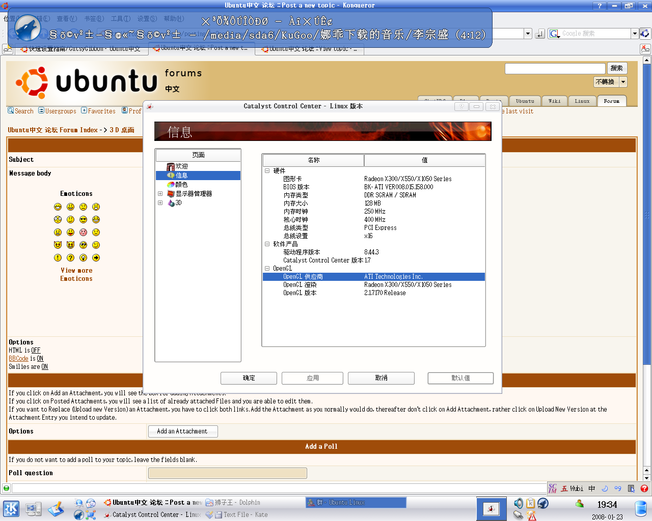Click the red help icon on SCIM bar
This screenshot has height=521, width=652.
point(644,488)
